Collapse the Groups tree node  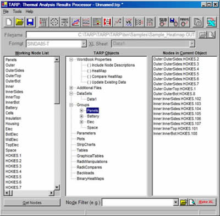tap(71, 105)
